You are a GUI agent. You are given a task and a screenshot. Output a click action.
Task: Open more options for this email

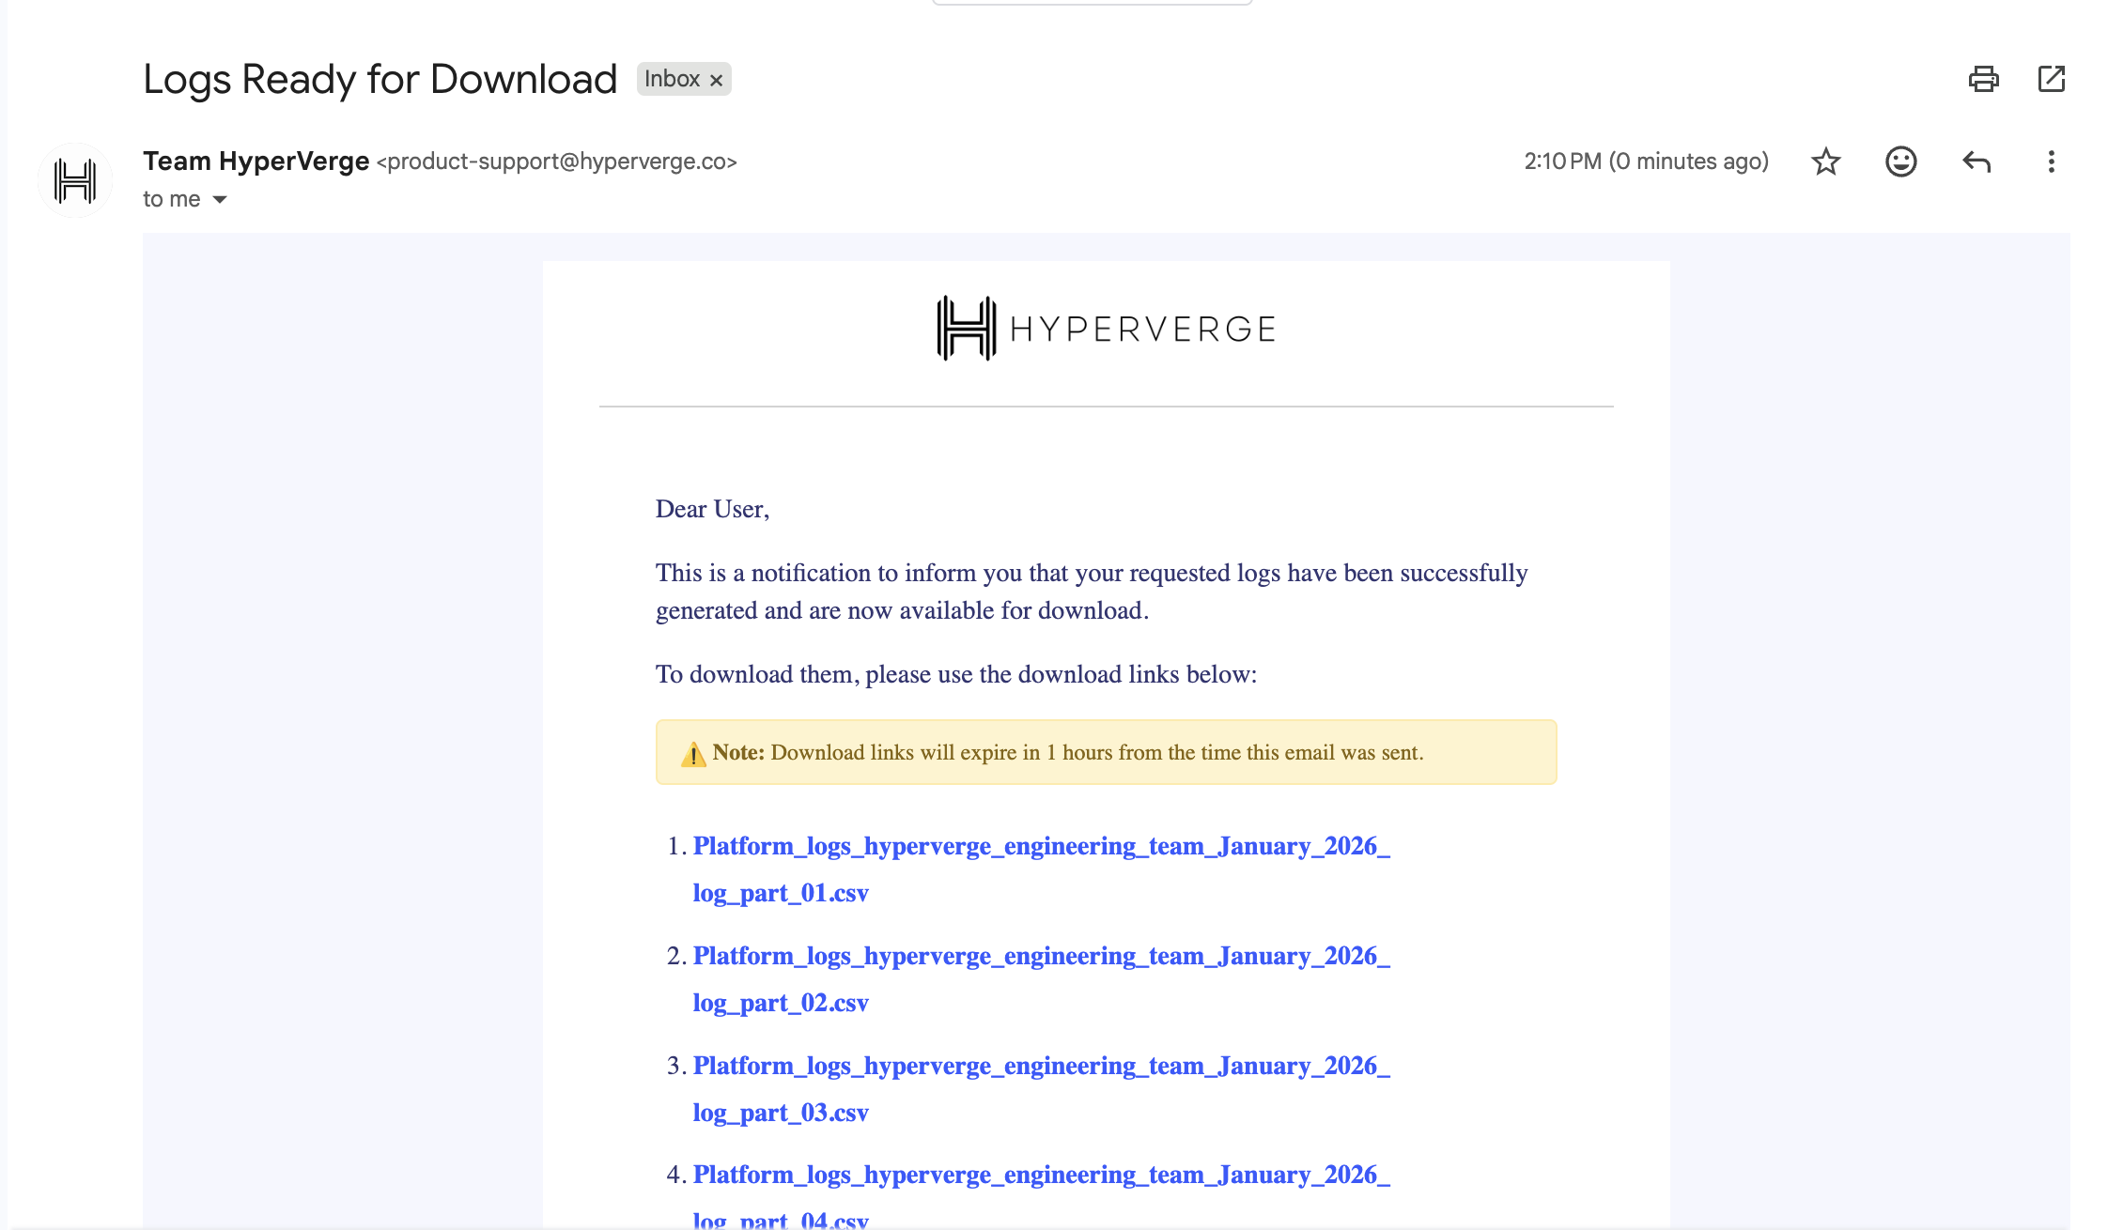[x=2050, y=161]
